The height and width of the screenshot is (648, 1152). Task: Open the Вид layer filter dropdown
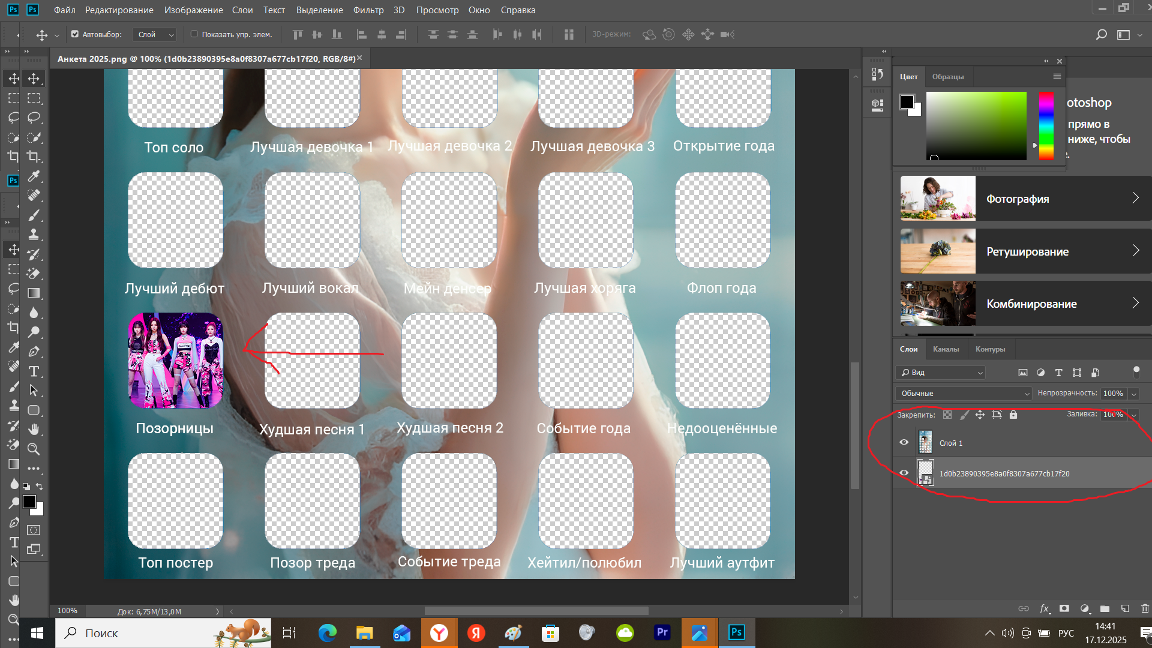[x=941, y=373]
